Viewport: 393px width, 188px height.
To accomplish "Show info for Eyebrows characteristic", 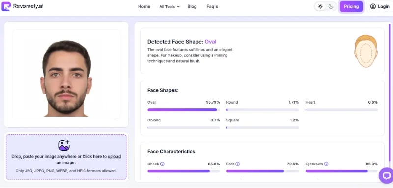I will [326, 164].
